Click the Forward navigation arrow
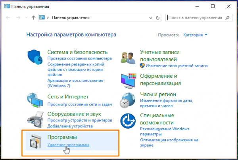The height and width of the screenshot is (160, 238). pyautogui.click(x=18, y=18)
